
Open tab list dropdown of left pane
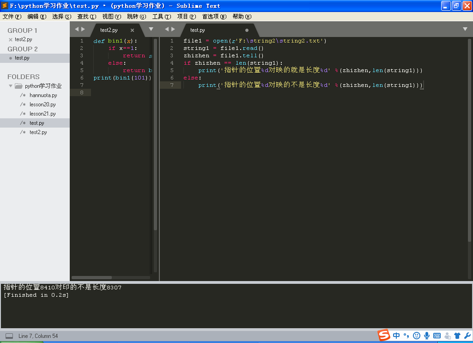[x=151, y=29]
